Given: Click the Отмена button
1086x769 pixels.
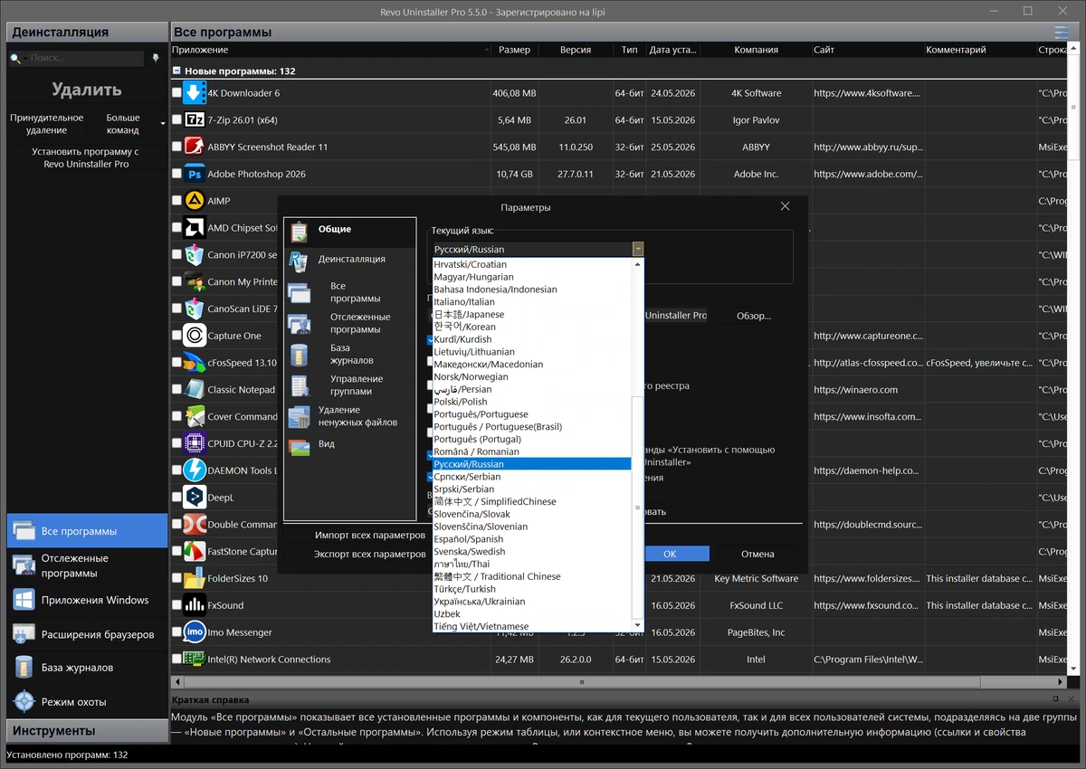Looking at the screenshot, I should [x=757, y=554].
